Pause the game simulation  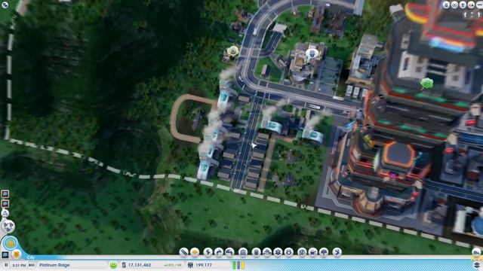[6, 265]
